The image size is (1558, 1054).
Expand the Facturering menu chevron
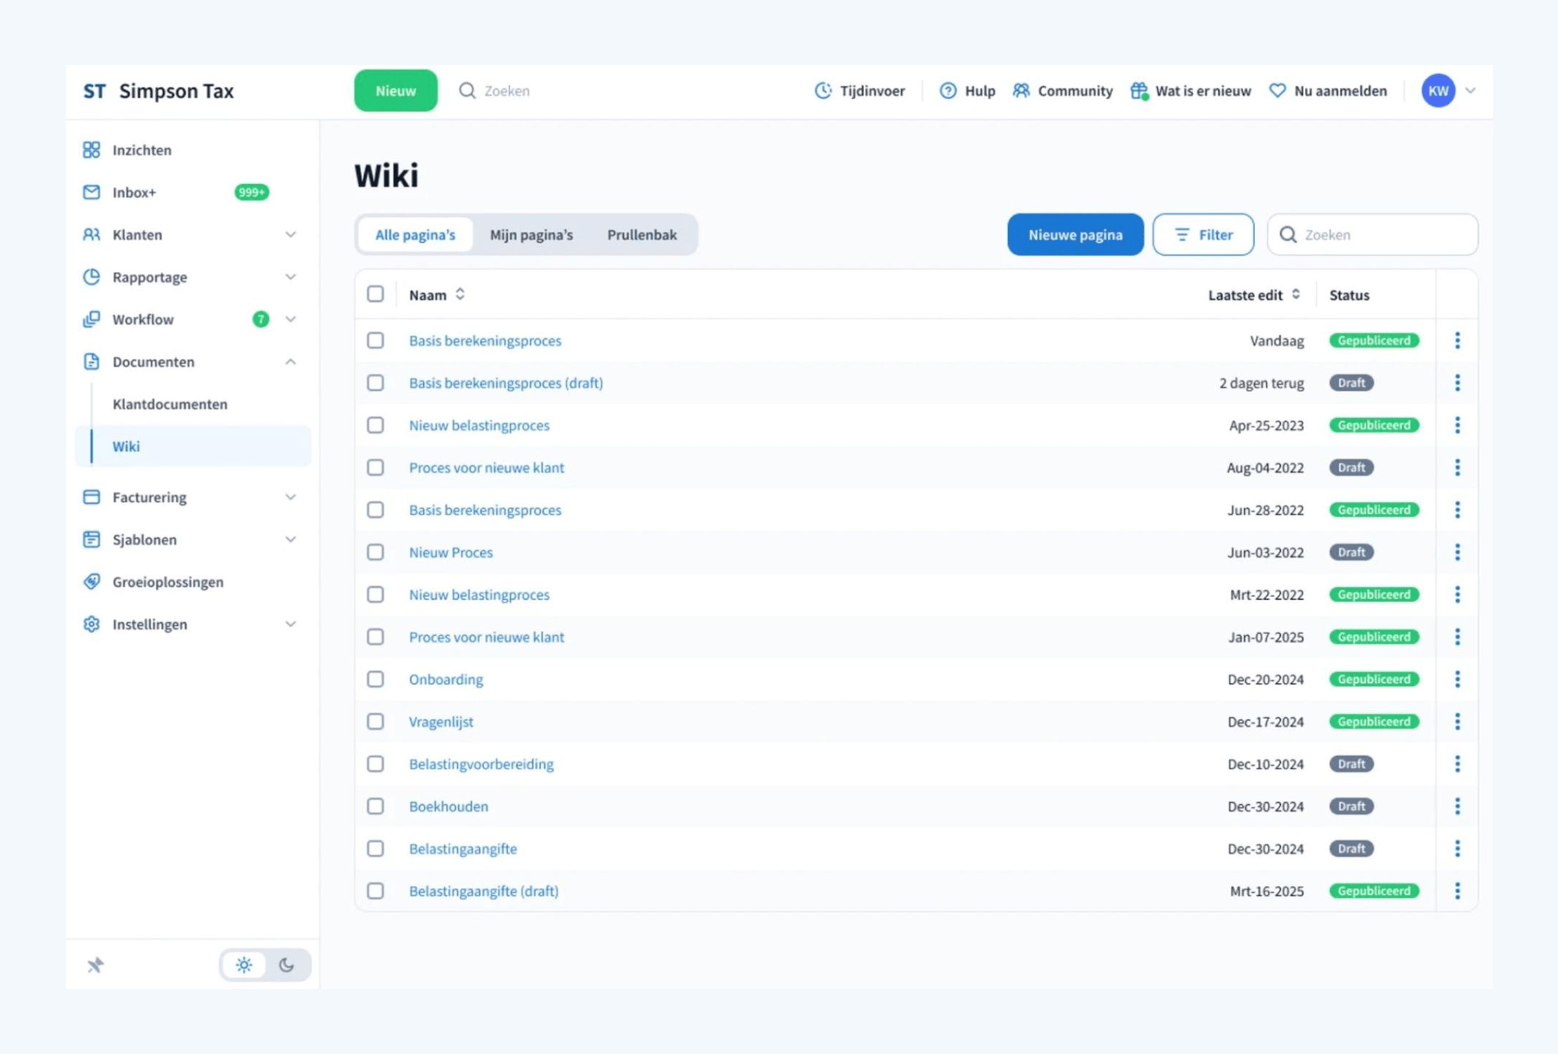tap(290, 496)
